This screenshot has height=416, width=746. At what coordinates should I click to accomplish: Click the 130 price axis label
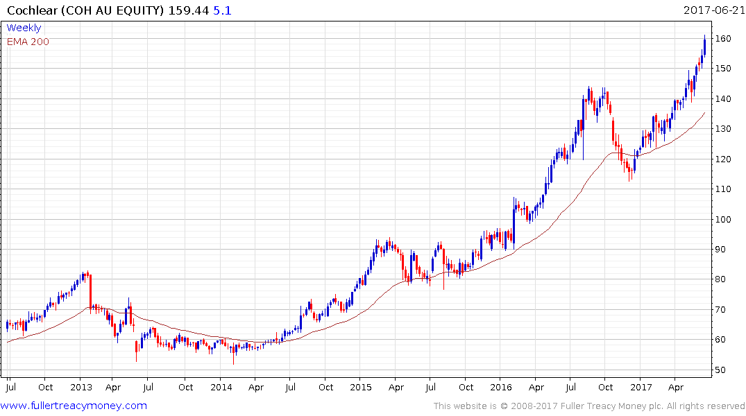pyautogui.click(x=723, y=129)
